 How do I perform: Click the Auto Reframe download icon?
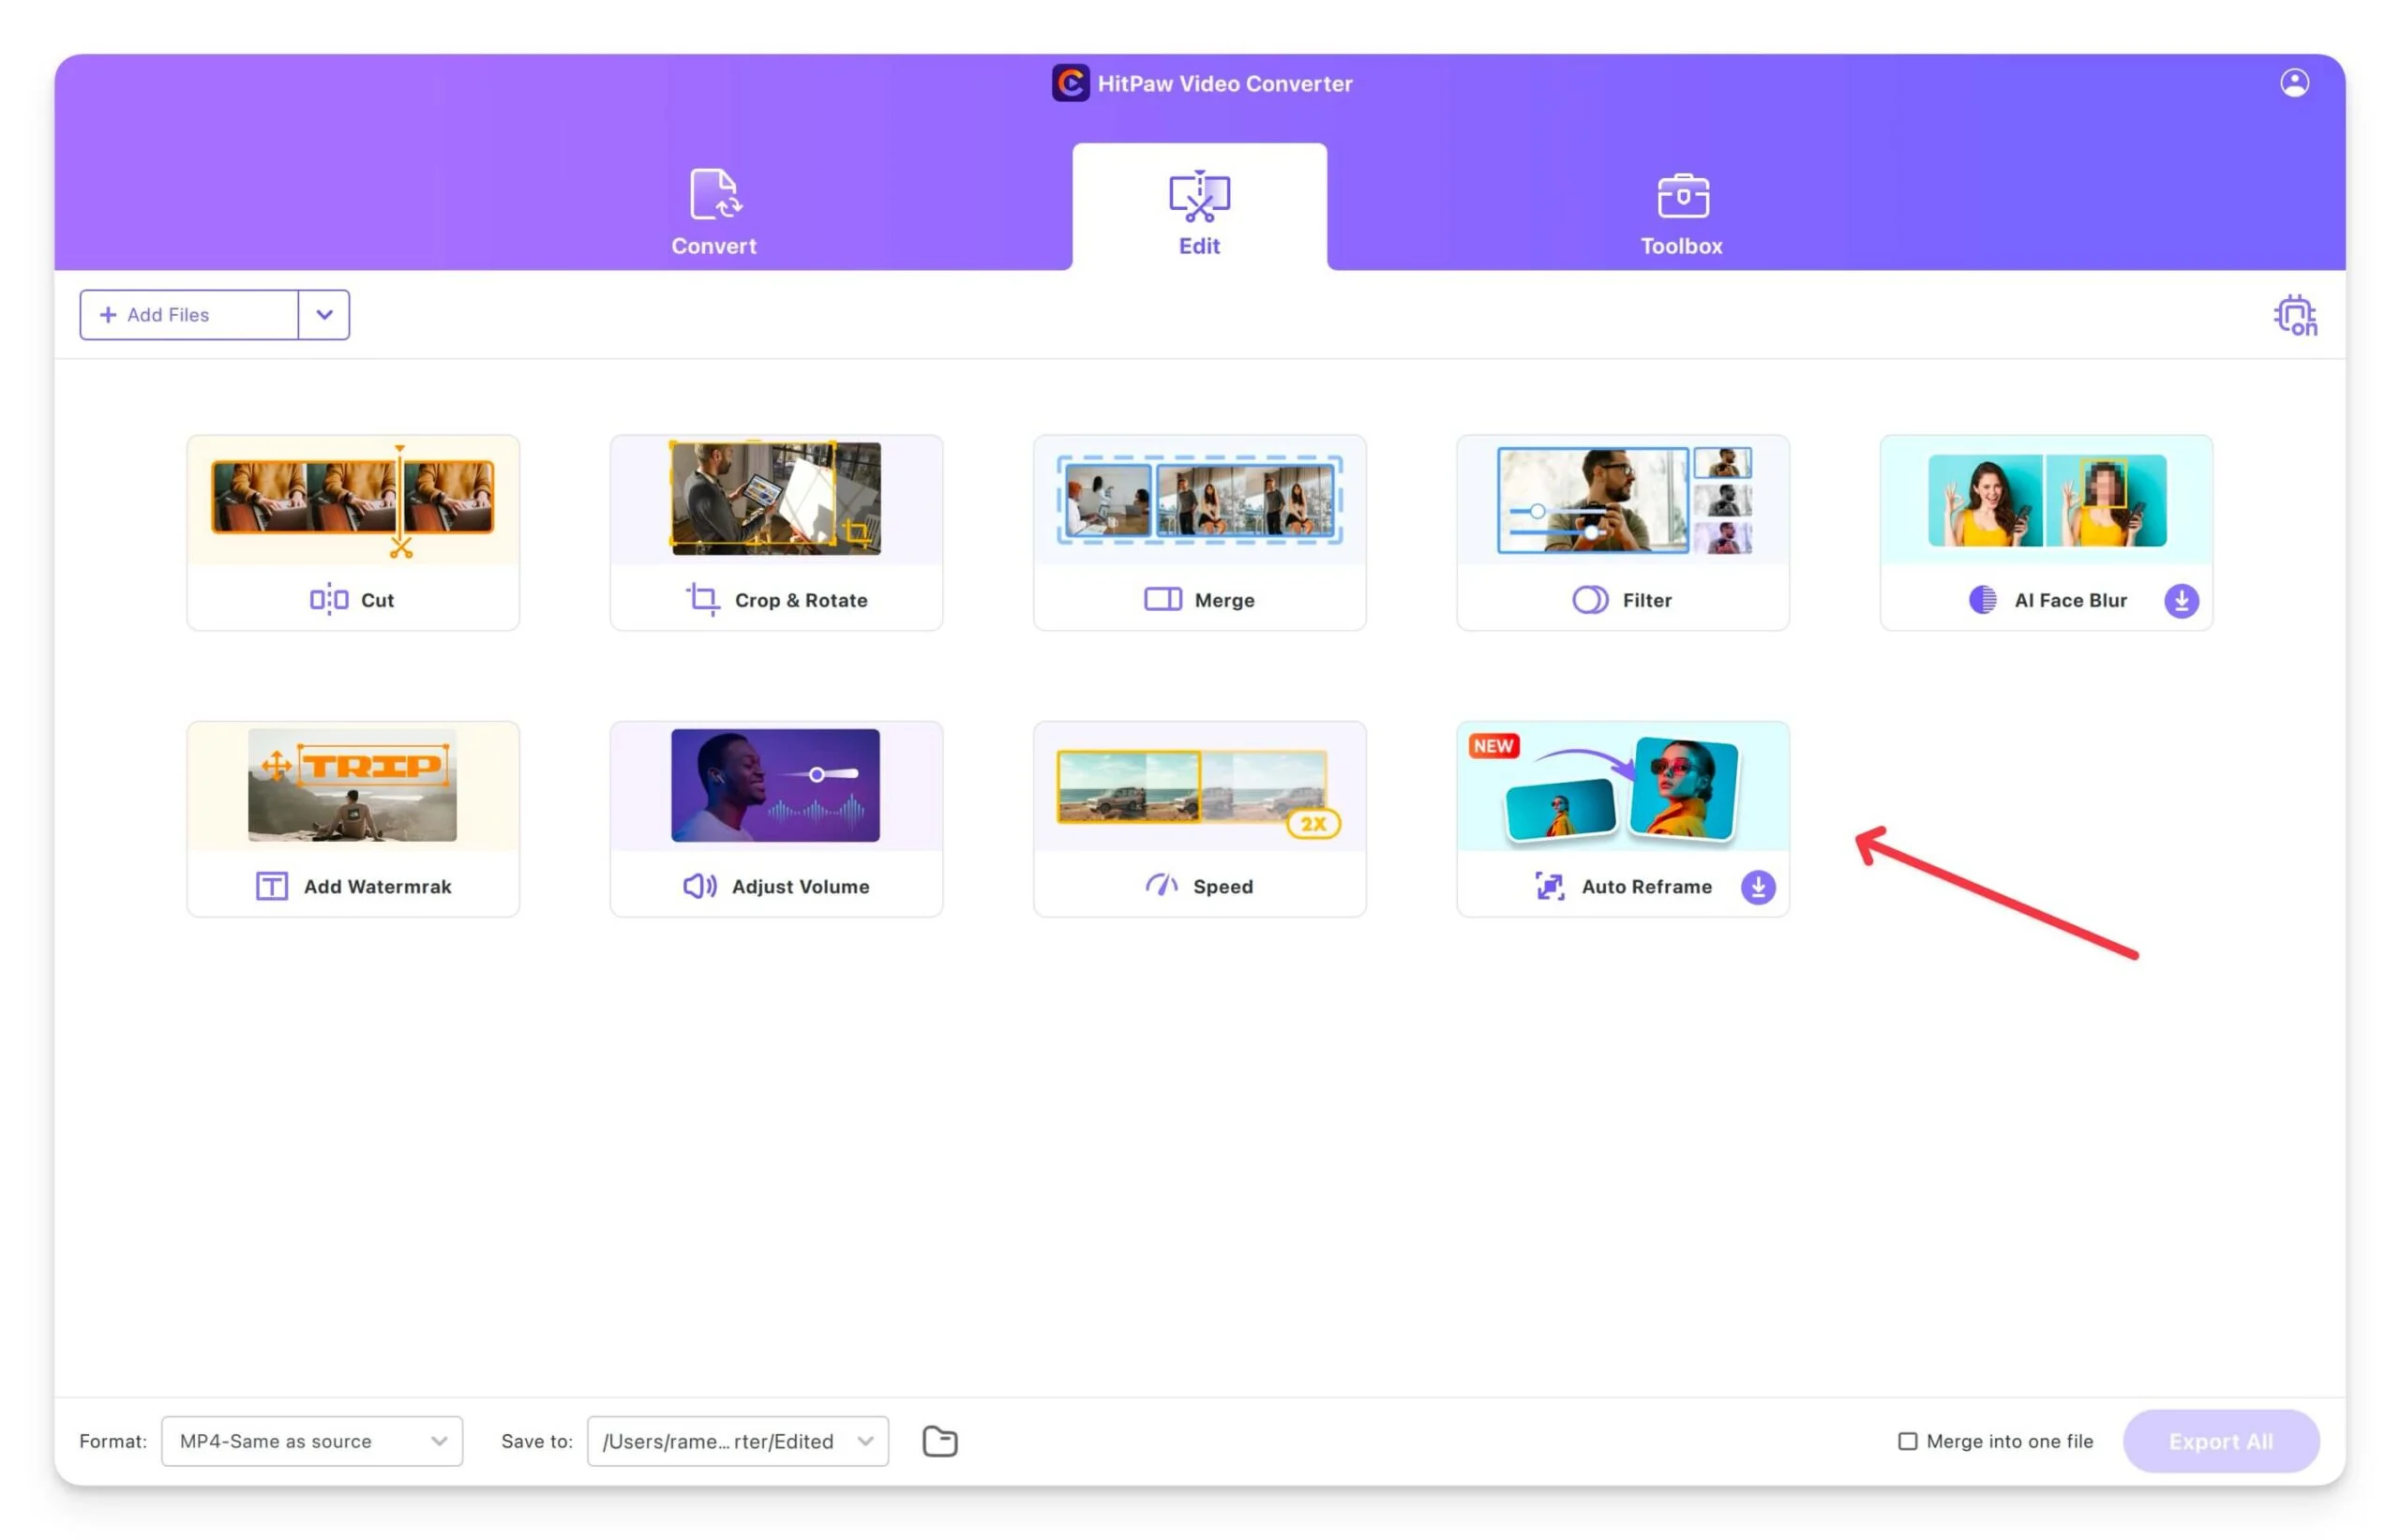(1757, 886)
